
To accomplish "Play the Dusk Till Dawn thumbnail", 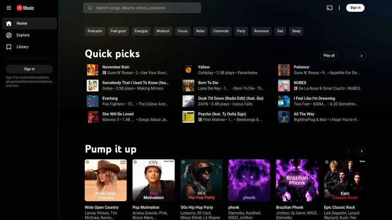I will 188,101.
